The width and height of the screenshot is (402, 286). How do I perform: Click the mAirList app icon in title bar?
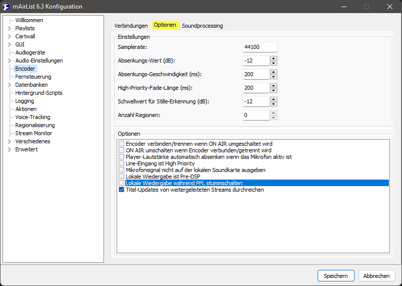coord(7,7)
